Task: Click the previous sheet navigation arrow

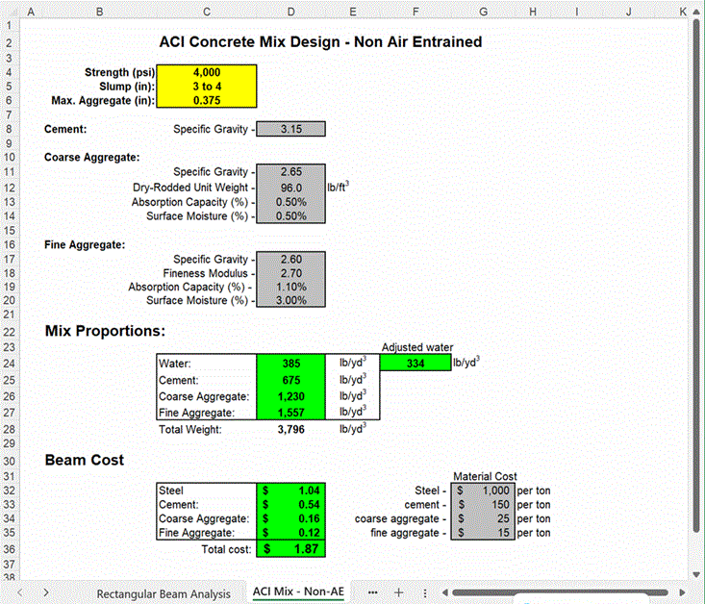Action: (19, 592)
